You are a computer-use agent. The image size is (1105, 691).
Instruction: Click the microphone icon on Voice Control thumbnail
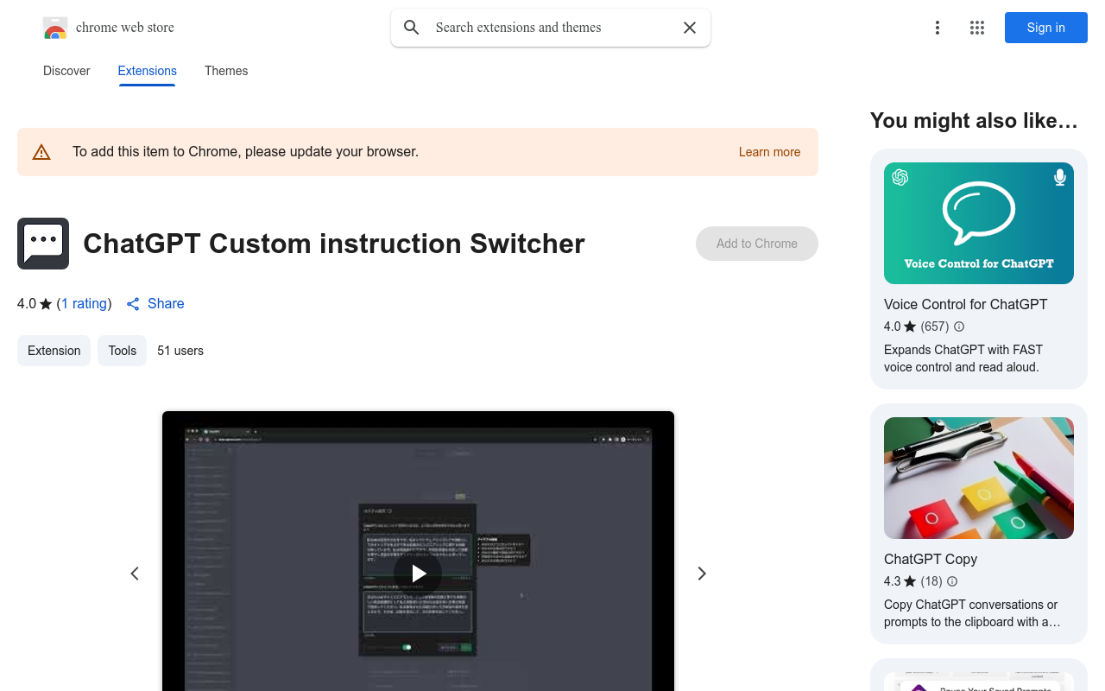pos(1059,177)
